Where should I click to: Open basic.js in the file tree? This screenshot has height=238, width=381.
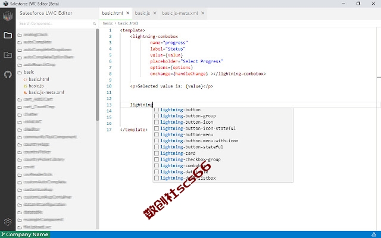tap(36, 86)
